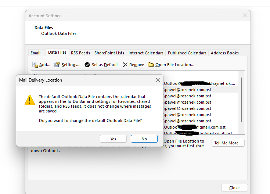Select the partially visible hotmail.co.uk.ost row

click(201, 133)
